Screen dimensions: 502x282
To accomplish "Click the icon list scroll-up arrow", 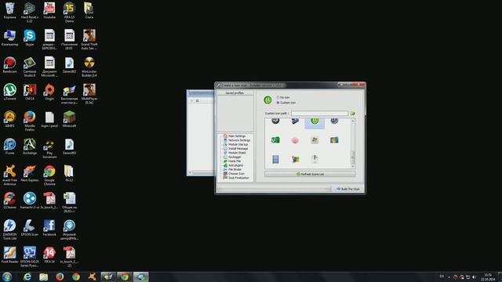I will [x=353, y=121].
